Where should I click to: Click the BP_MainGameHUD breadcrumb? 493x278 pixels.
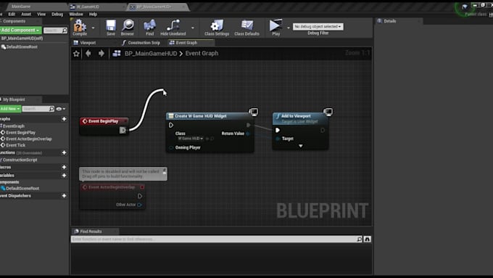click(x=151, y=54)
